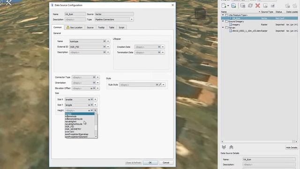The height and width of the screenshot is (169, 300).
Task: Collapse details with double down chevron
Action: tap(224, 147)
